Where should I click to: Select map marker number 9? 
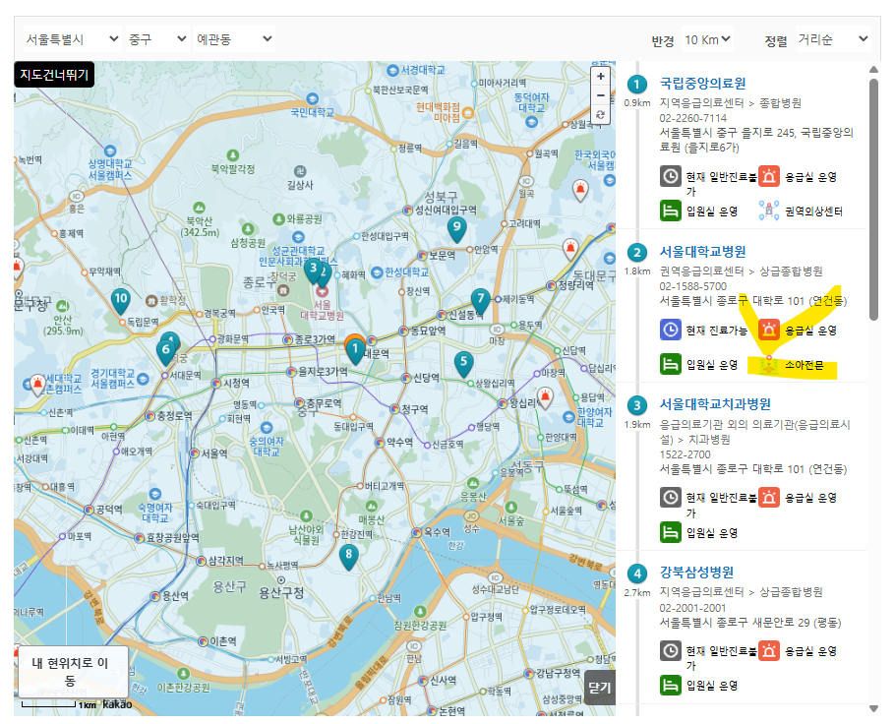pos(456,229)
